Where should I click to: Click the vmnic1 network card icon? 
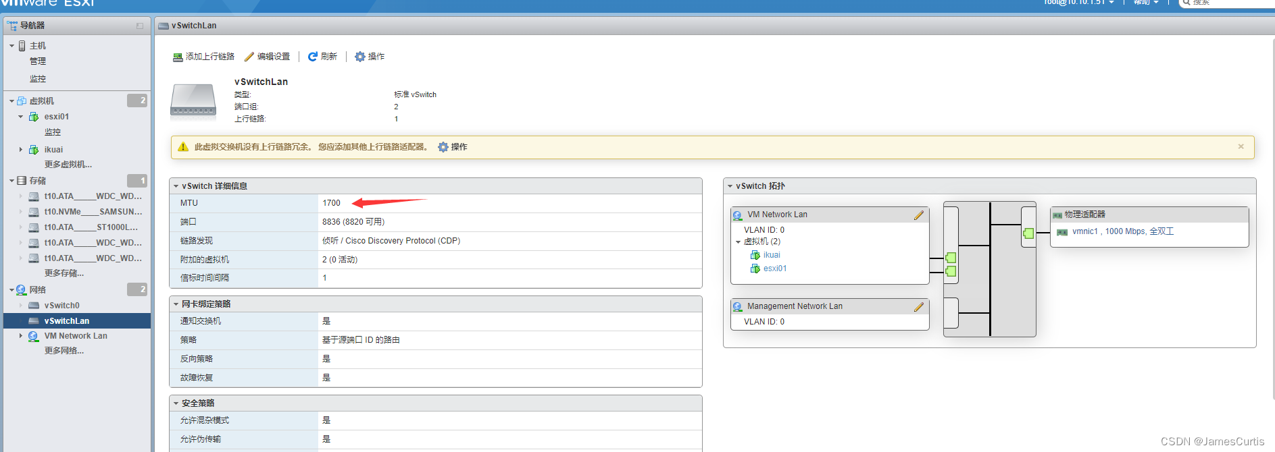[1062, 232]
